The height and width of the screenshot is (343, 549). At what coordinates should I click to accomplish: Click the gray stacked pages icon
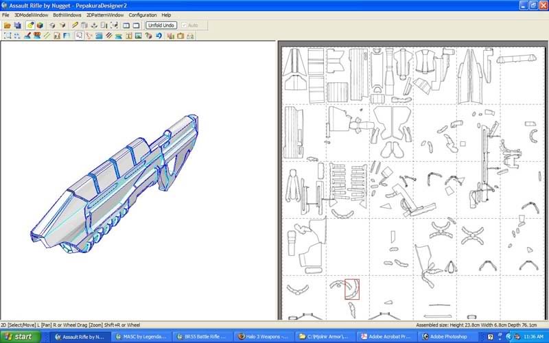coord(84,25)
